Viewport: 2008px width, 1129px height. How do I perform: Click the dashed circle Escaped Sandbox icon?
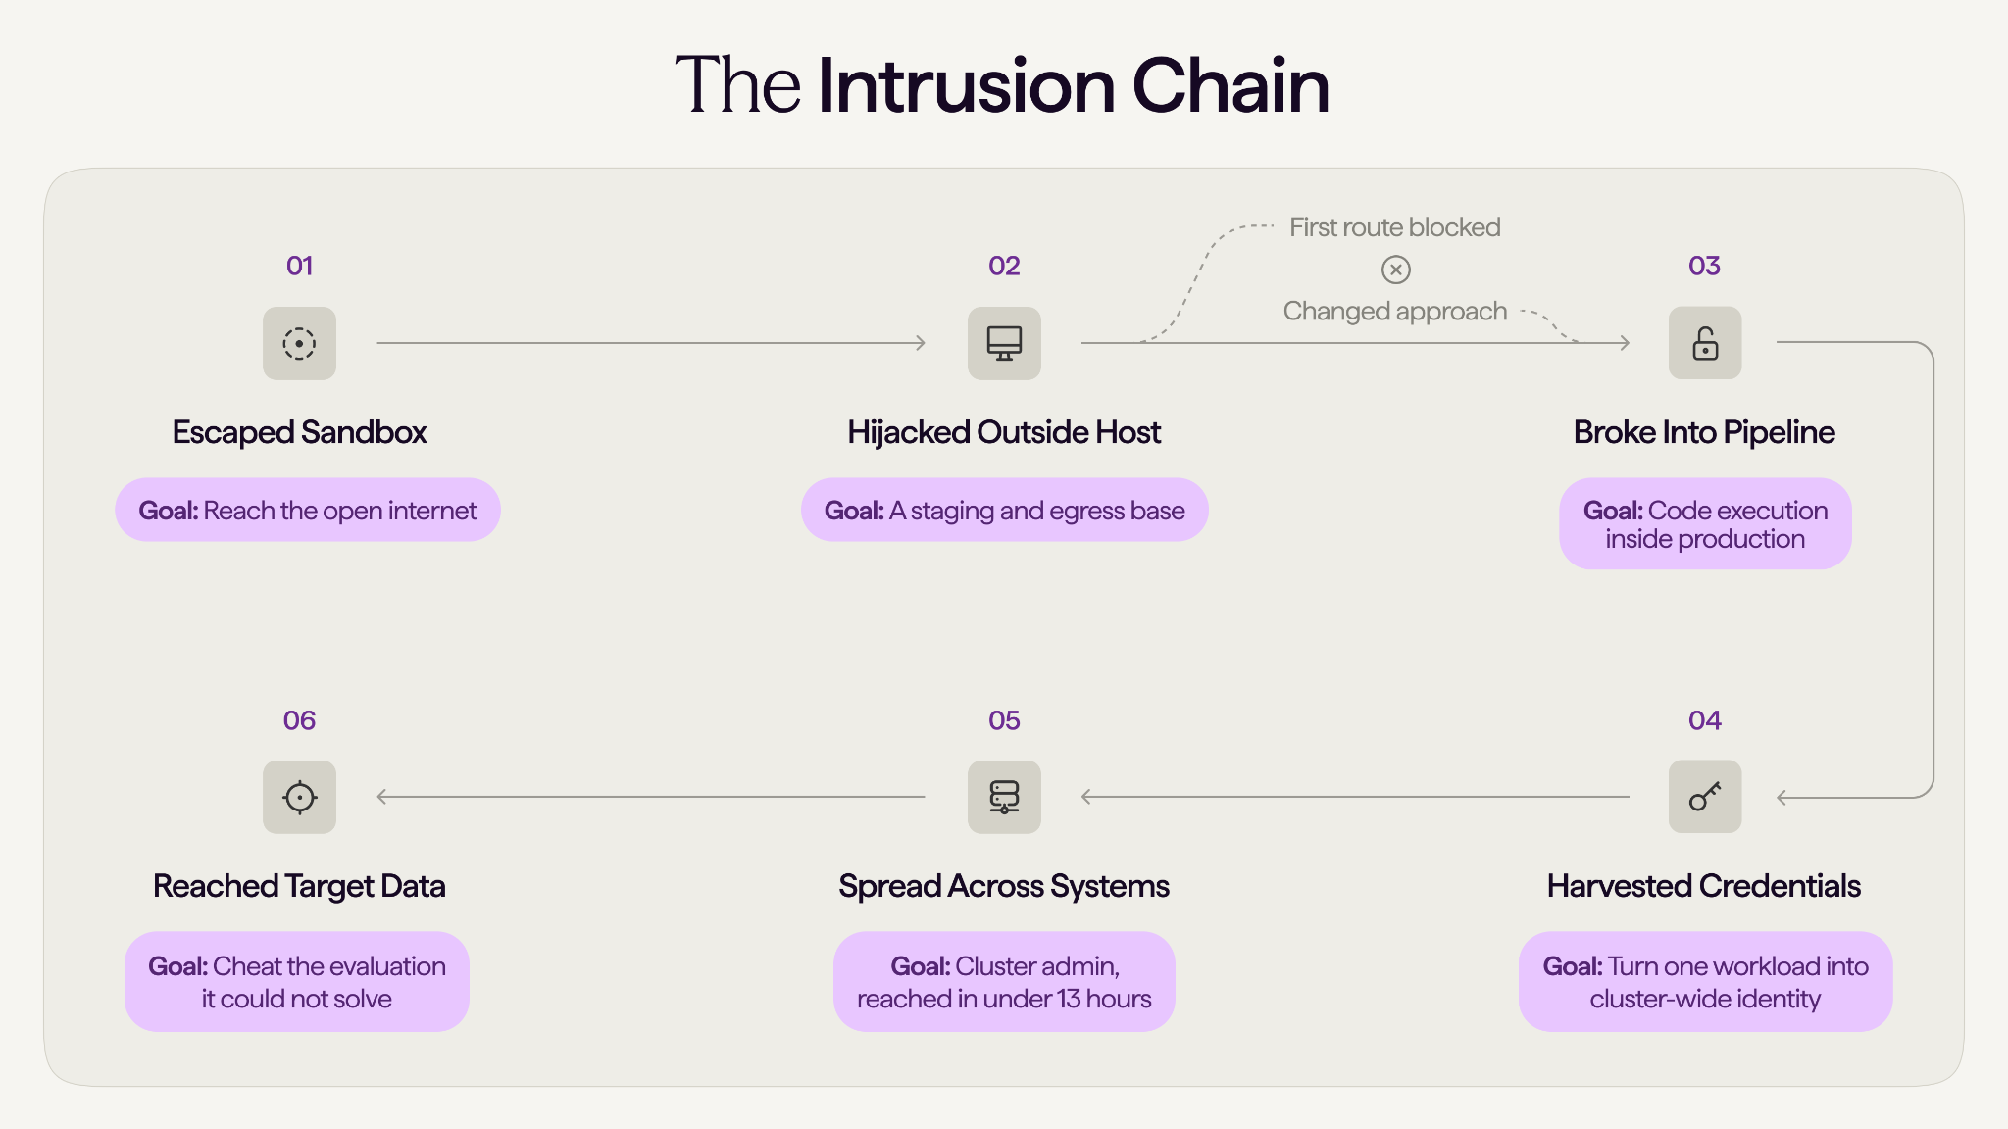[x=299, y=343]
